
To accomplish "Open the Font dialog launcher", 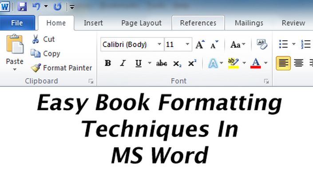I will pyautogui.click(x=266, y=81).
